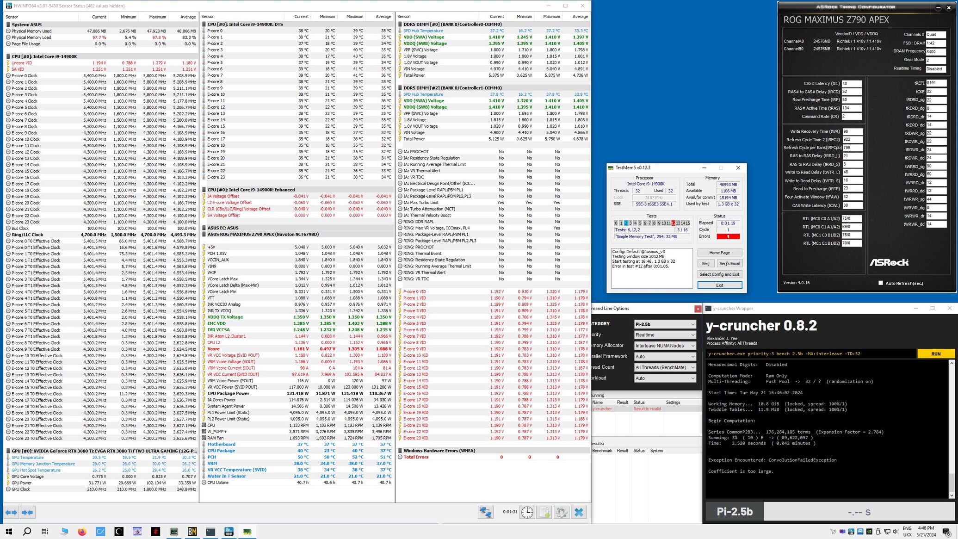
Task: Open Windows Start menu
Action: [x=9, y=532]
